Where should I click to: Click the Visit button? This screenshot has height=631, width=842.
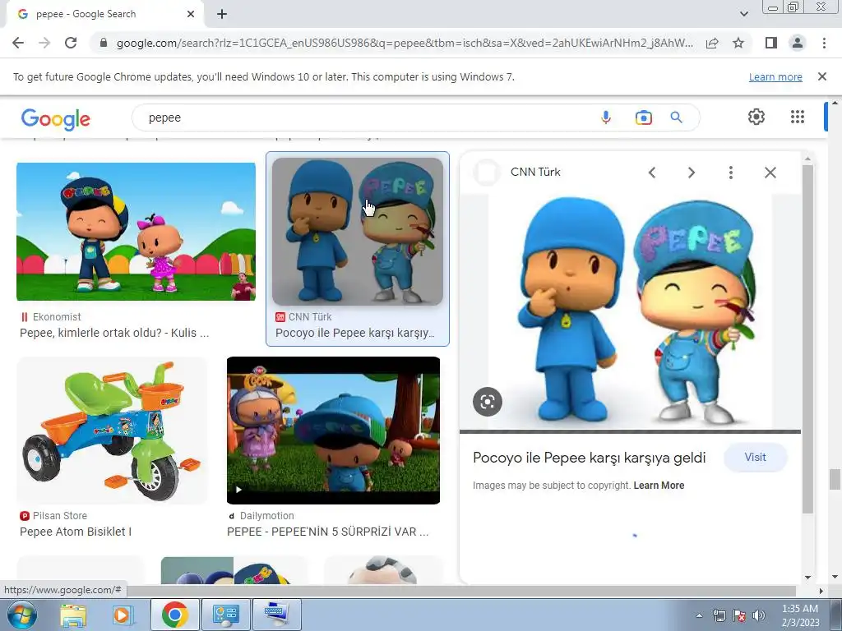(x=755, y=457)
